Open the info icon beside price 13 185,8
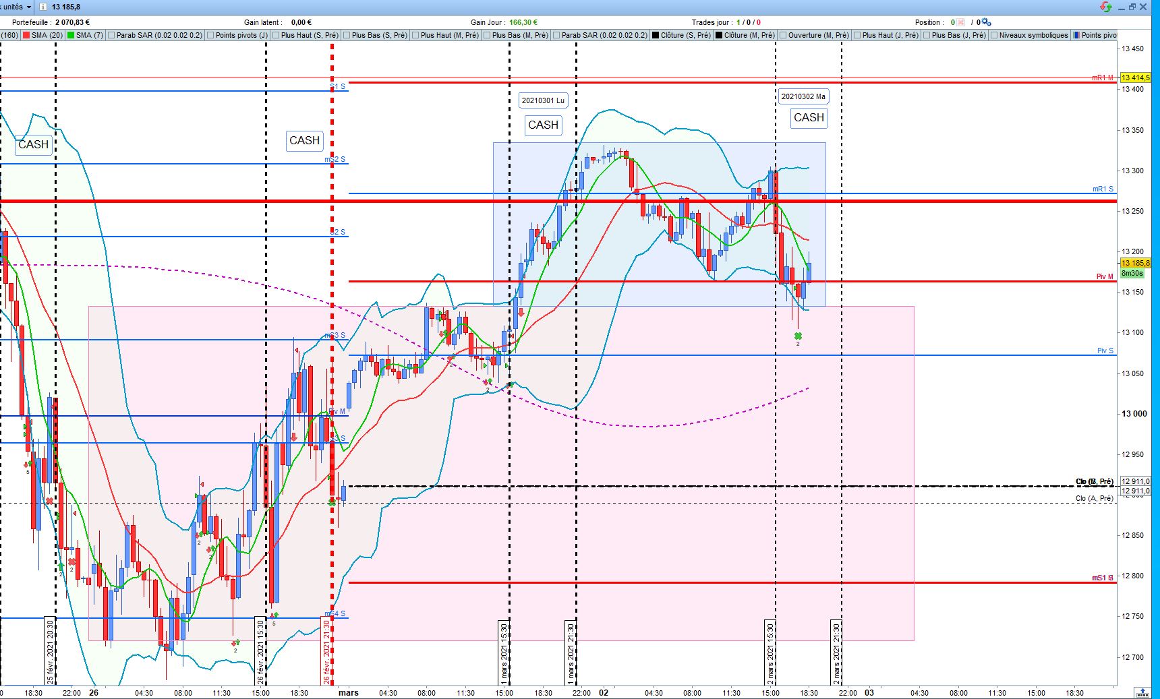The image size is (1160, 699). pyautogui.click(x=43, y=7)
